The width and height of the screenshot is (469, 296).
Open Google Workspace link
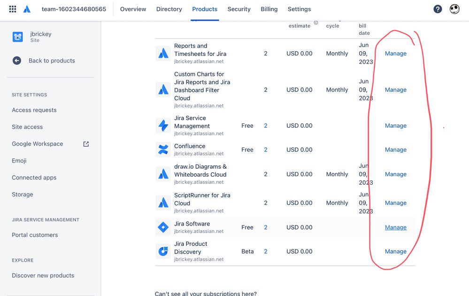point(38,144)
